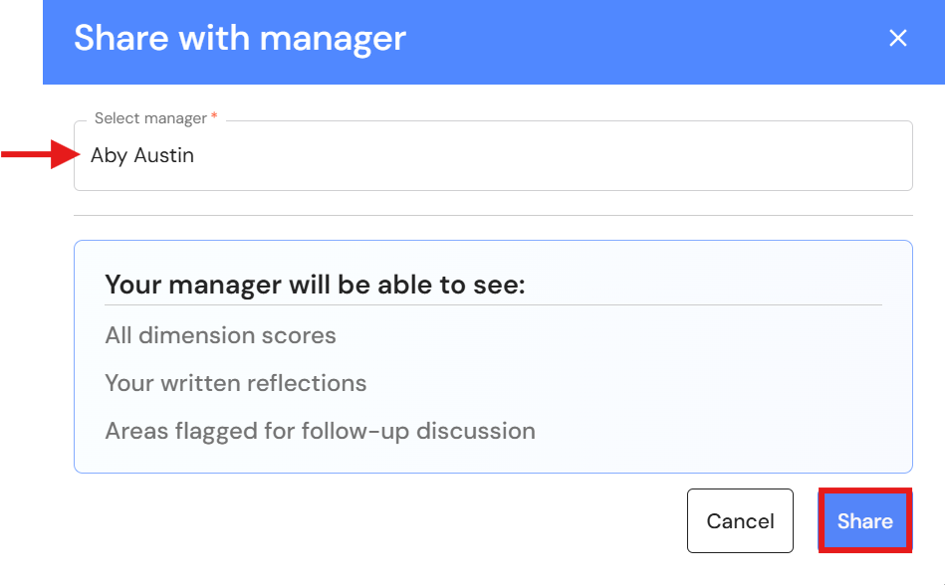Click the Share with manager title
945x585 pixels.
coord(240,38)
